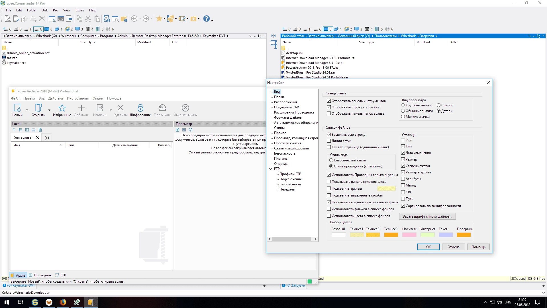This screenshot has width=547, height=308.
Task: Toggle Отображать строку состояния checkbox
Action: (x=329, y=107)
